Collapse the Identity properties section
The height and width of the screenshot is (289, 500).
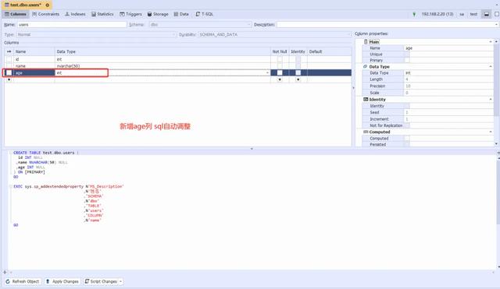491,100
